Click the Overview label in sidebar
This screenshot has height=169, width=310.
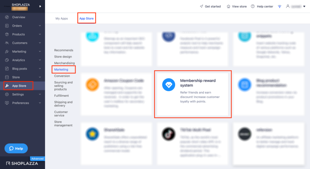pos(19,17)
